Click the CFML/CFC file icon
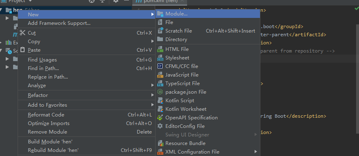Image resolution: width=359 pixels, height=156 pixels. tap(160, 66)
